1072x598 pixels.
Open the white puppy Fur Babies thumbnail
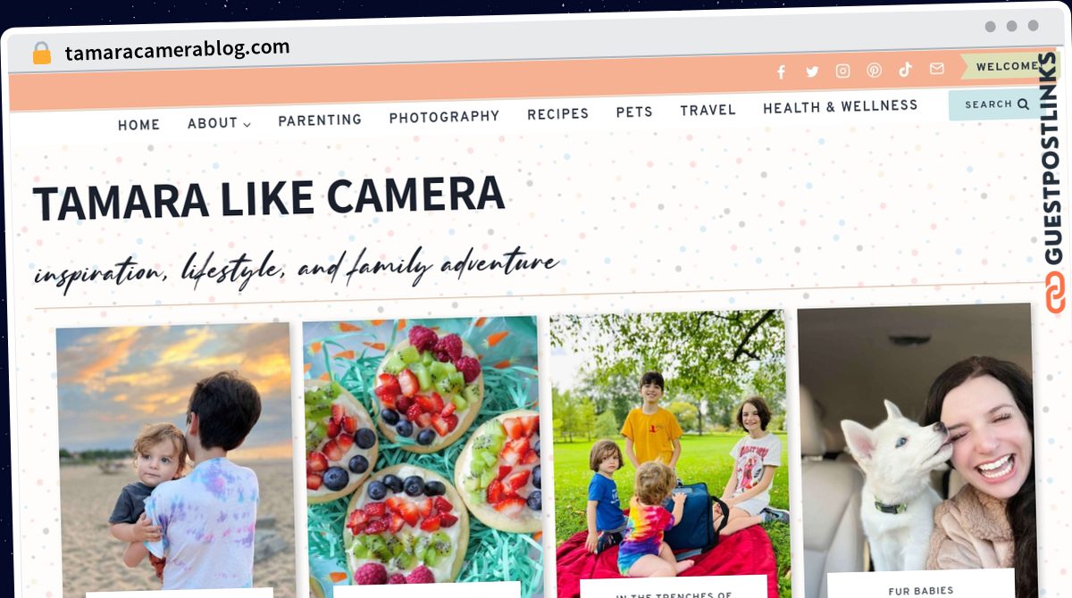917,451
